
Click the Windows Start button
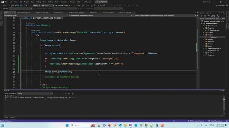[67, 125]
